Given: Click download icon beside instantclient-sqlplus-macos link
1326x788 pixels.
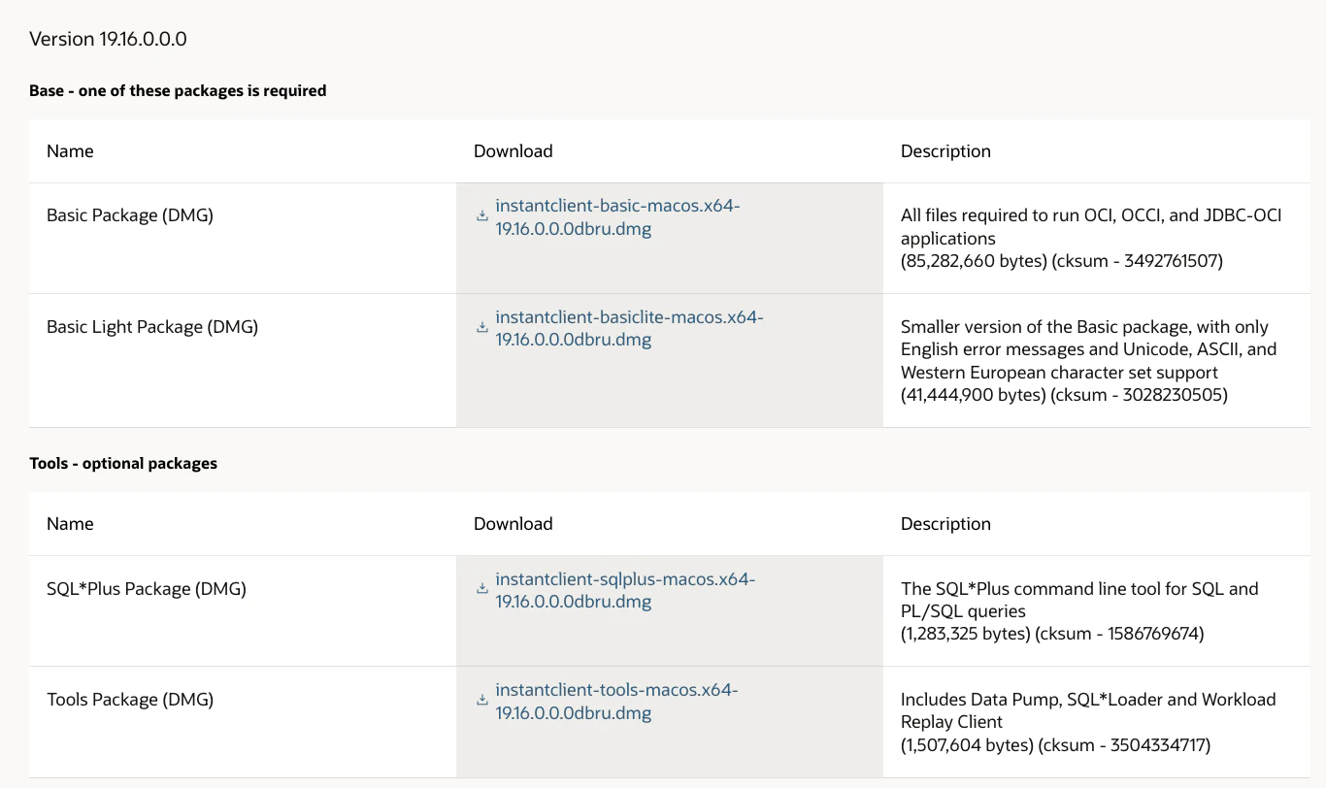Looking at the screenshot, I should (482, 589).
